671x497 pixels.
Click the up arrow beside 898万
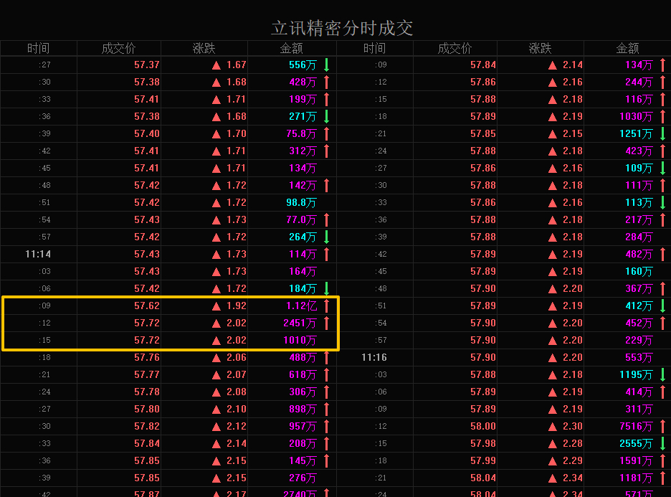point(326,409)
